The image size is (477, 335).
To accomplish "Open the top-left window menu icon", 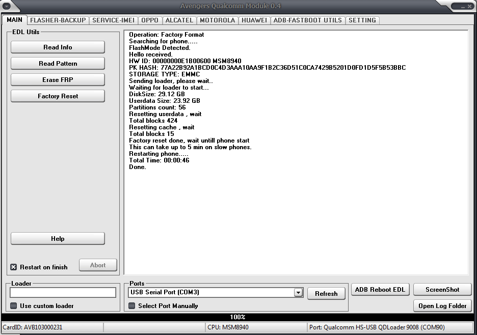I will pos(6,6).
